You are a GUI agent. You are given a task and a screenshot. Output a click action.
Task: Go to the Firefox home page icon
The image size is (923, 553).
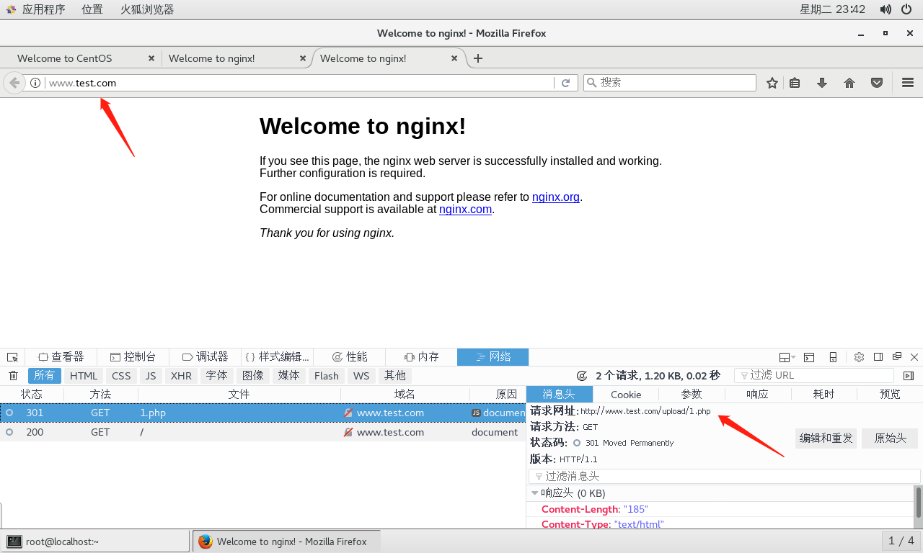point(849,83)
